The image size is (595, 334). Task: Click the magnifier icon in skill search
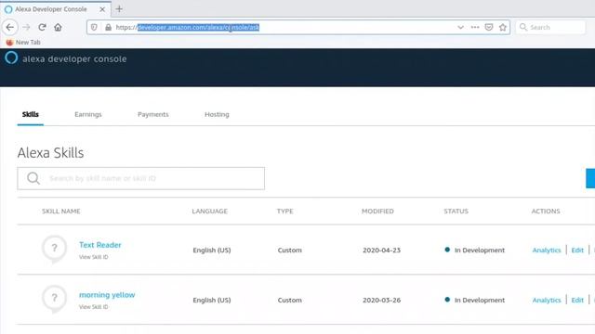click(33, 178)
